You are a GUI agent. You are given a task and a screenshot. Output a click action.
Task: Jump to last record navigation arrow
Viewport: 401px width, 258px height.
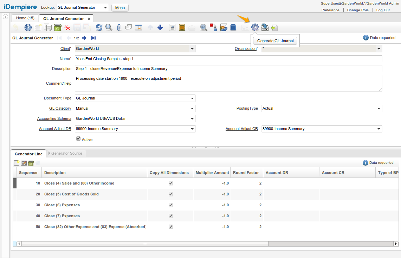93,38
